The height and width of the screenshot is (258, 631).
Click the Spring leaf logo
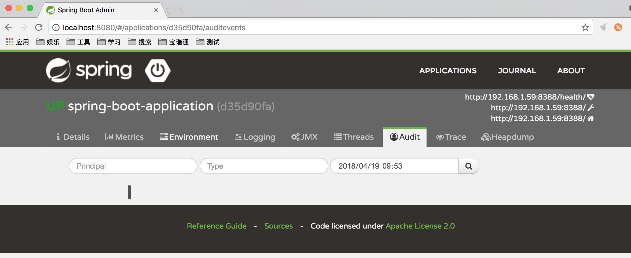pos(58,70)
